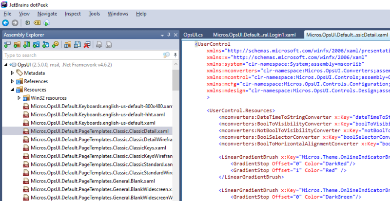The image size is (390, 201).
Task: Start symbol server with cloud play icon
Action: point(46,23)
